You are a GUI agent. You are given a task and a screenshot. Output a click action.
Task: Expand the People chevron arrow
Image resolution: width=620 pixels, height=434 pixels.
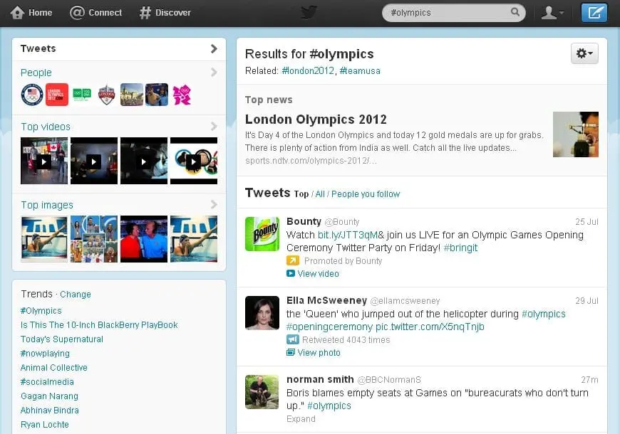click(214, 73)
